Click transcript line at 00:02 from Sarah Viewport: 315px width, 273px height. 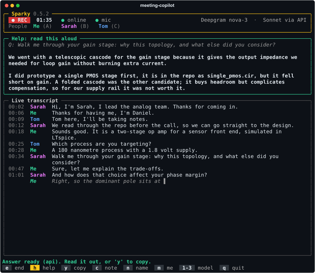click(x=123, y=107)
